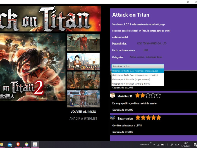Click the volume speaker tray icon
197x148 pixels.
[166, 145]
